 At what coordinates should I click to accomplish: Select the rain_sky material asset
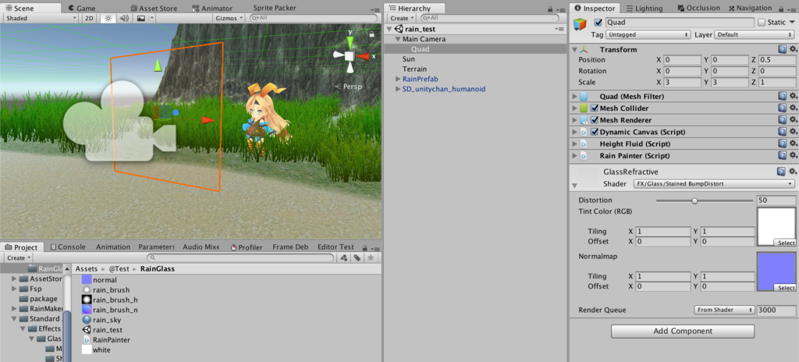[105, 320]
